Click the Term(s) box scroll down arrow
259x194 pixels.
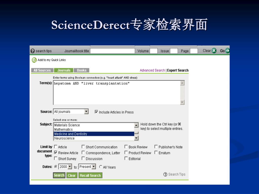(x=182, y=102)
